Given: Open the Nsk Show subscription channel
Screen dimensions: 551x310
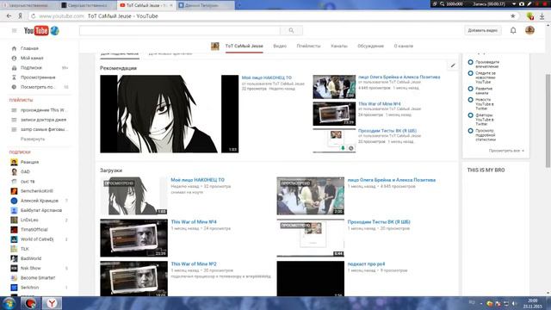Looking at the screenshot, I should [31, 268].
